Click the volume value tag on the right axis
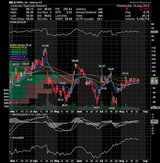 coord(155,108)
